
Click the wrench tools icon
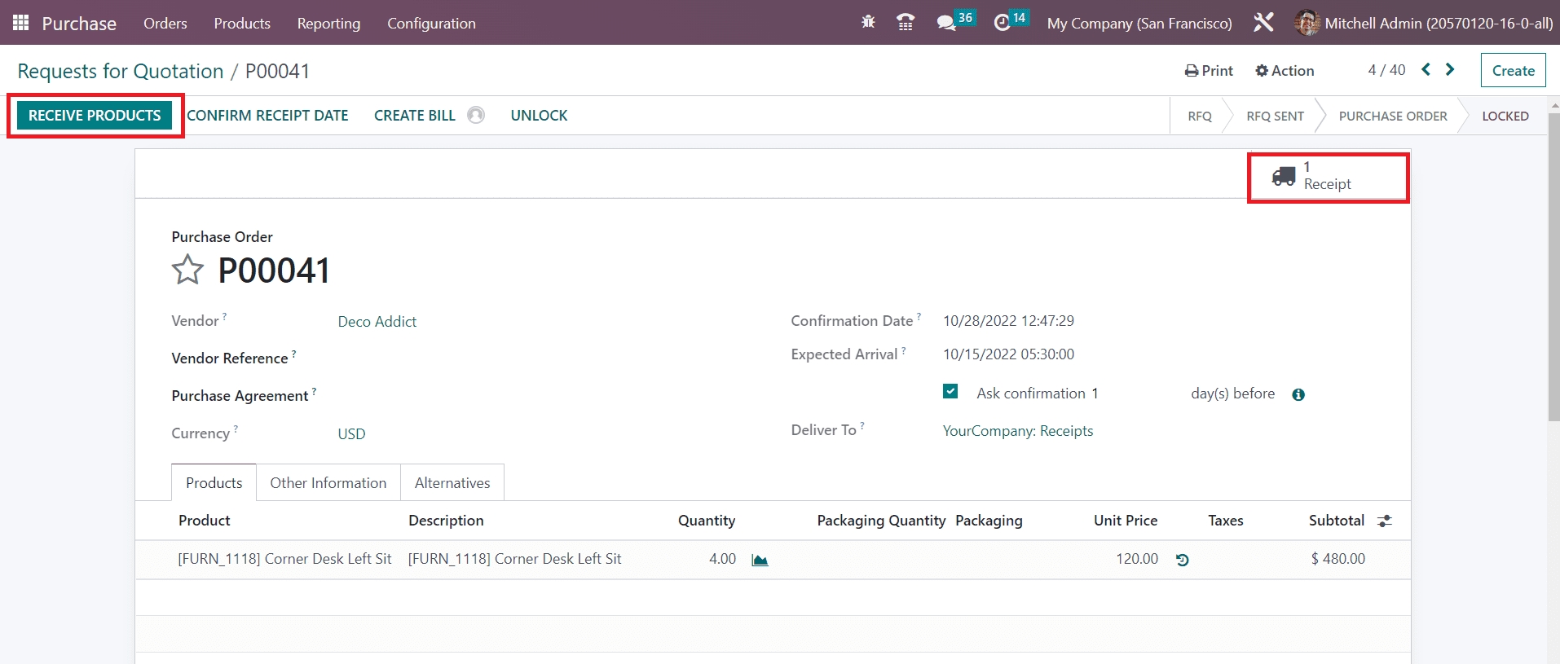point(1263,23)
